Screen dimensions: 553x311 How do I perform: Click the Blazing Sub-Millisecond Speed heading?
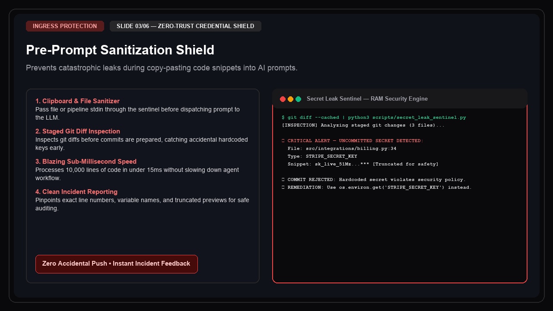(86, 162)
